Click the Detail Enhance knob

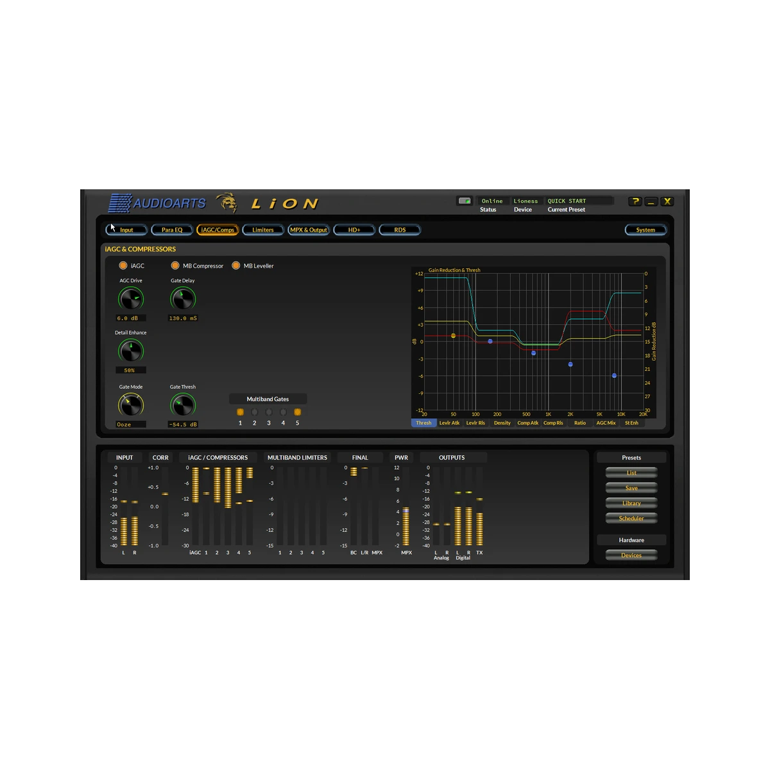131,350
